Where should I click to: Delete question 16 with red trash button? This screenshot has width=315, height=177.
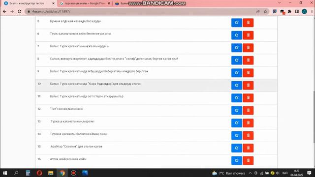click(x=248, y=161)
